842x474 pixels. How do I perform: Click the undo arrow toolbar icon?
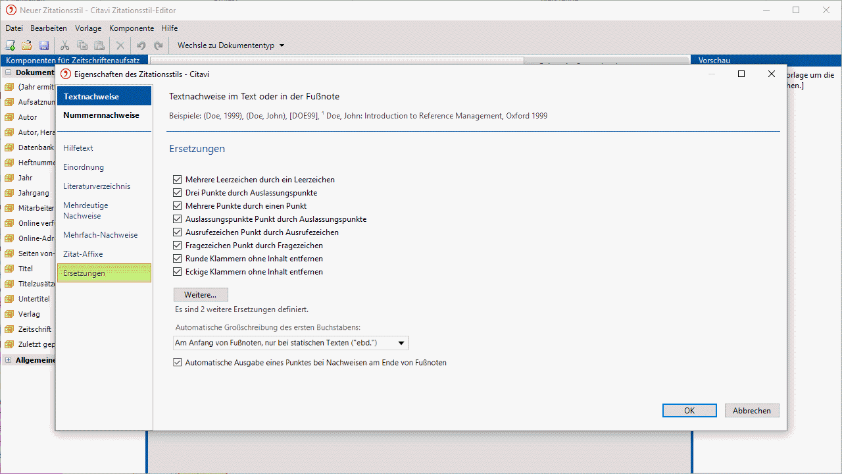141,45
